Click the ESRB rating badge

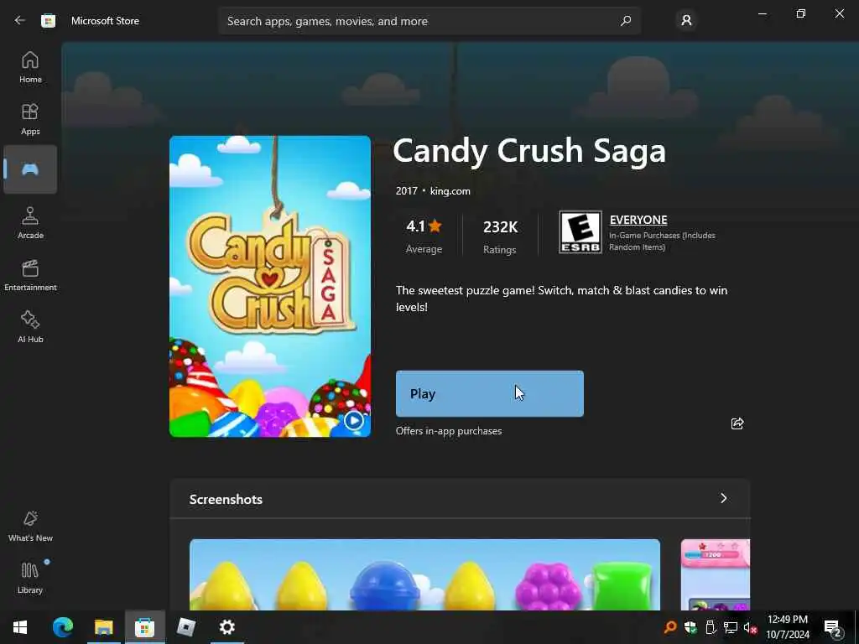coord(580,232)
